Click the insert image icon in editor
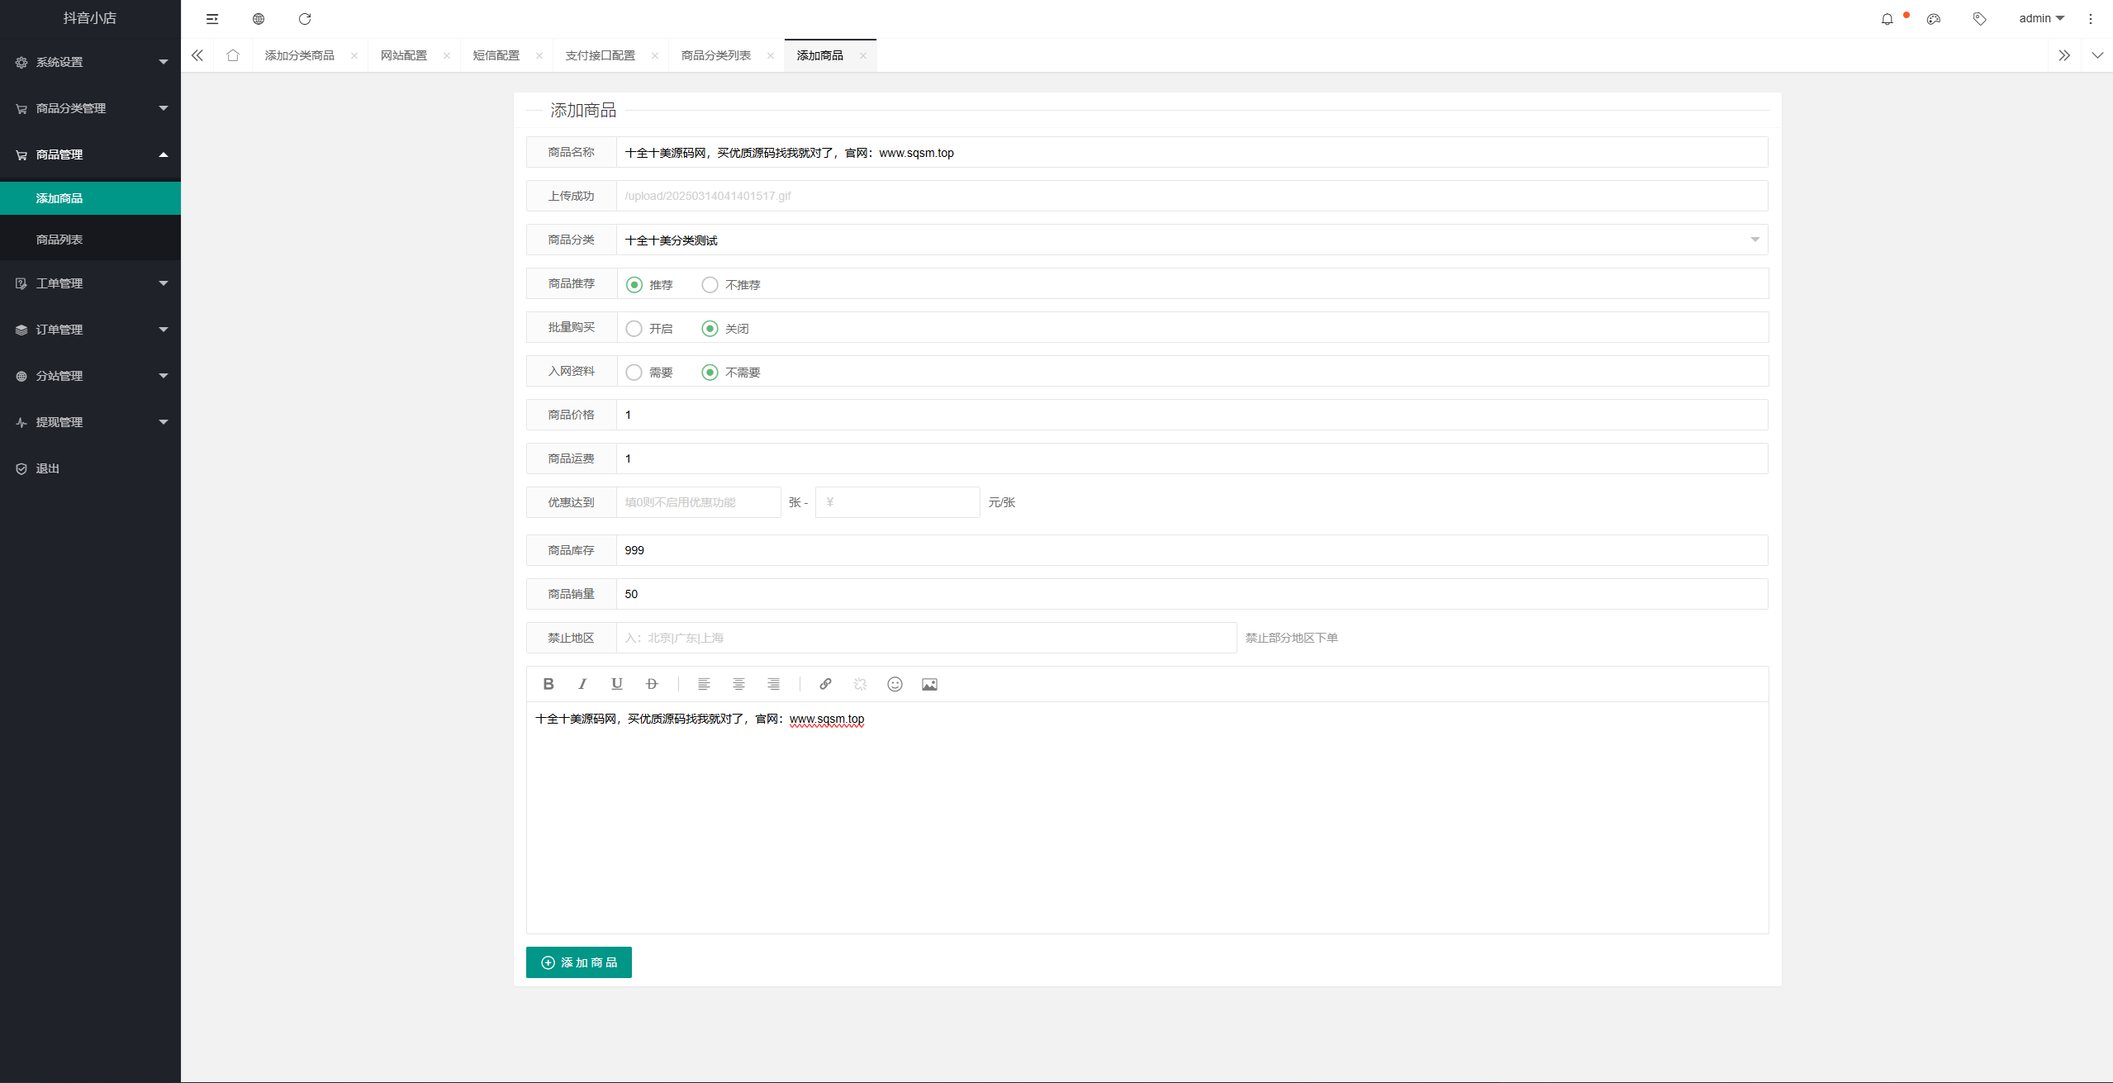 tap(929, 684)
